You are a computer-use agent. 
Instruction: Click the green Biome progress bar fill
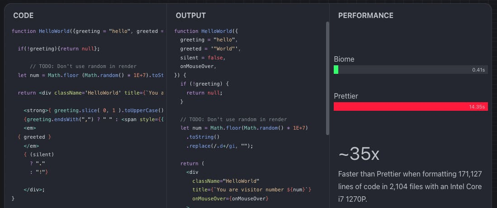[336, 70]
